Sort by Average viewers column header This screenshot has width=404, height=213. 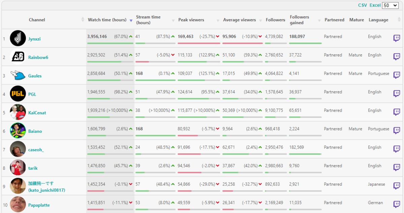coord(239,20)
